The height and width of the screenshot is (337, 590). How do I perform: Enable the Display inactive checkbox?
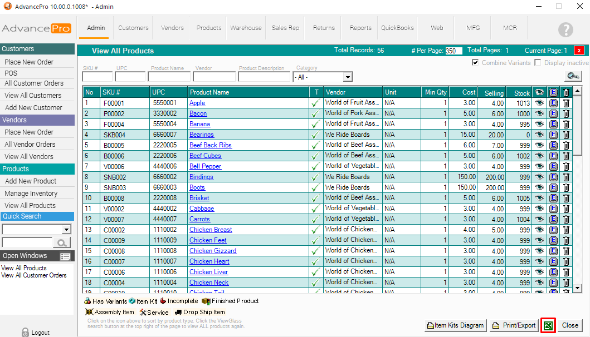538,63
